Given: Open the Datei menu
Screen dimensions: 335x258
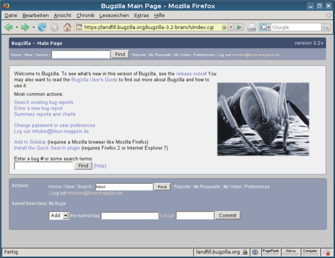Looking at the screenshot, I should tap(11, 16).
